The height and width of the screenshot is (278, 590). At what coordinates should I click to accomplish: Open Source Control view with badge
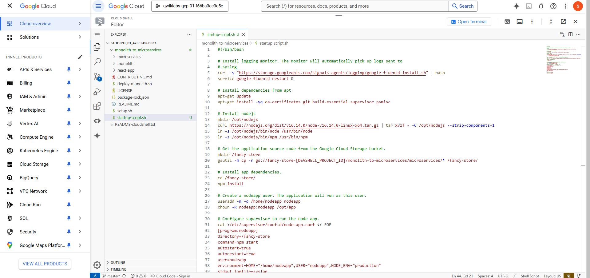97,77
